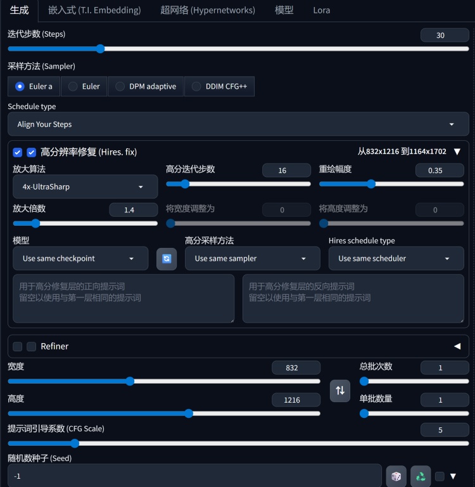Click the 将宽度调整为 value field
The width and height of the screenshot is (475, 487).
coord(286,210)
